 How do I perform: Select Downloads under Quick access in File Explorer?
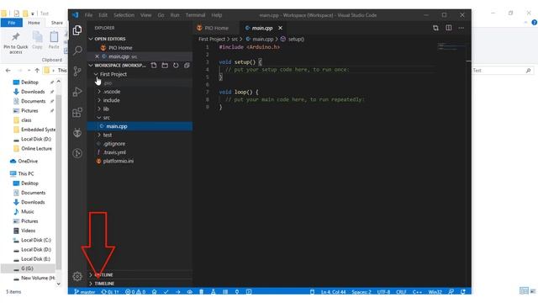coord(33,92)
